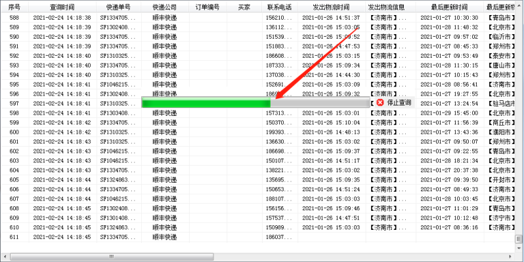
Task: Click the 买家 column header
Action: tap(244, 7)
